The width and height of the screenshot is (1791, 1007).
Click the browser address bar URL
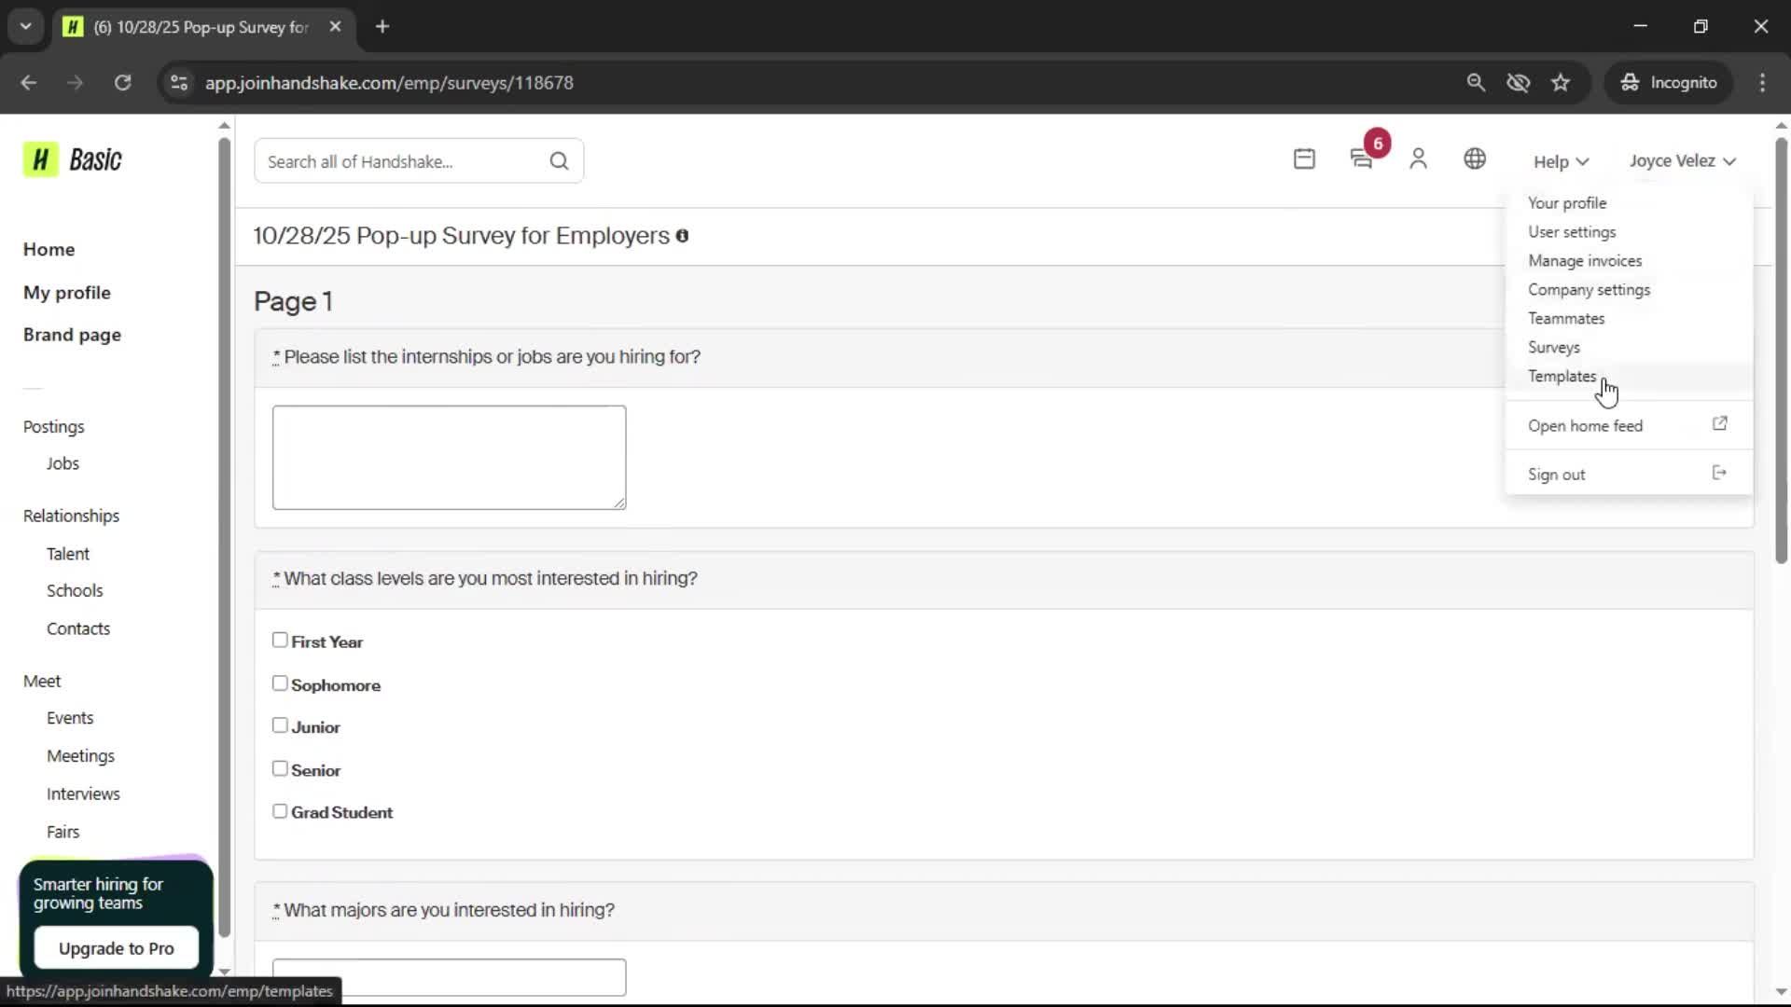pyautogui.click(x=389, y=83)
